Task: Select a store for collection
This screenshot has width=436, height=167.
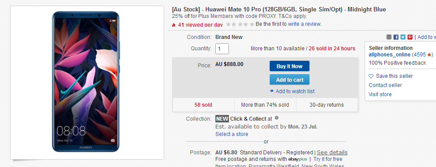Action: (x=232, y=134)
